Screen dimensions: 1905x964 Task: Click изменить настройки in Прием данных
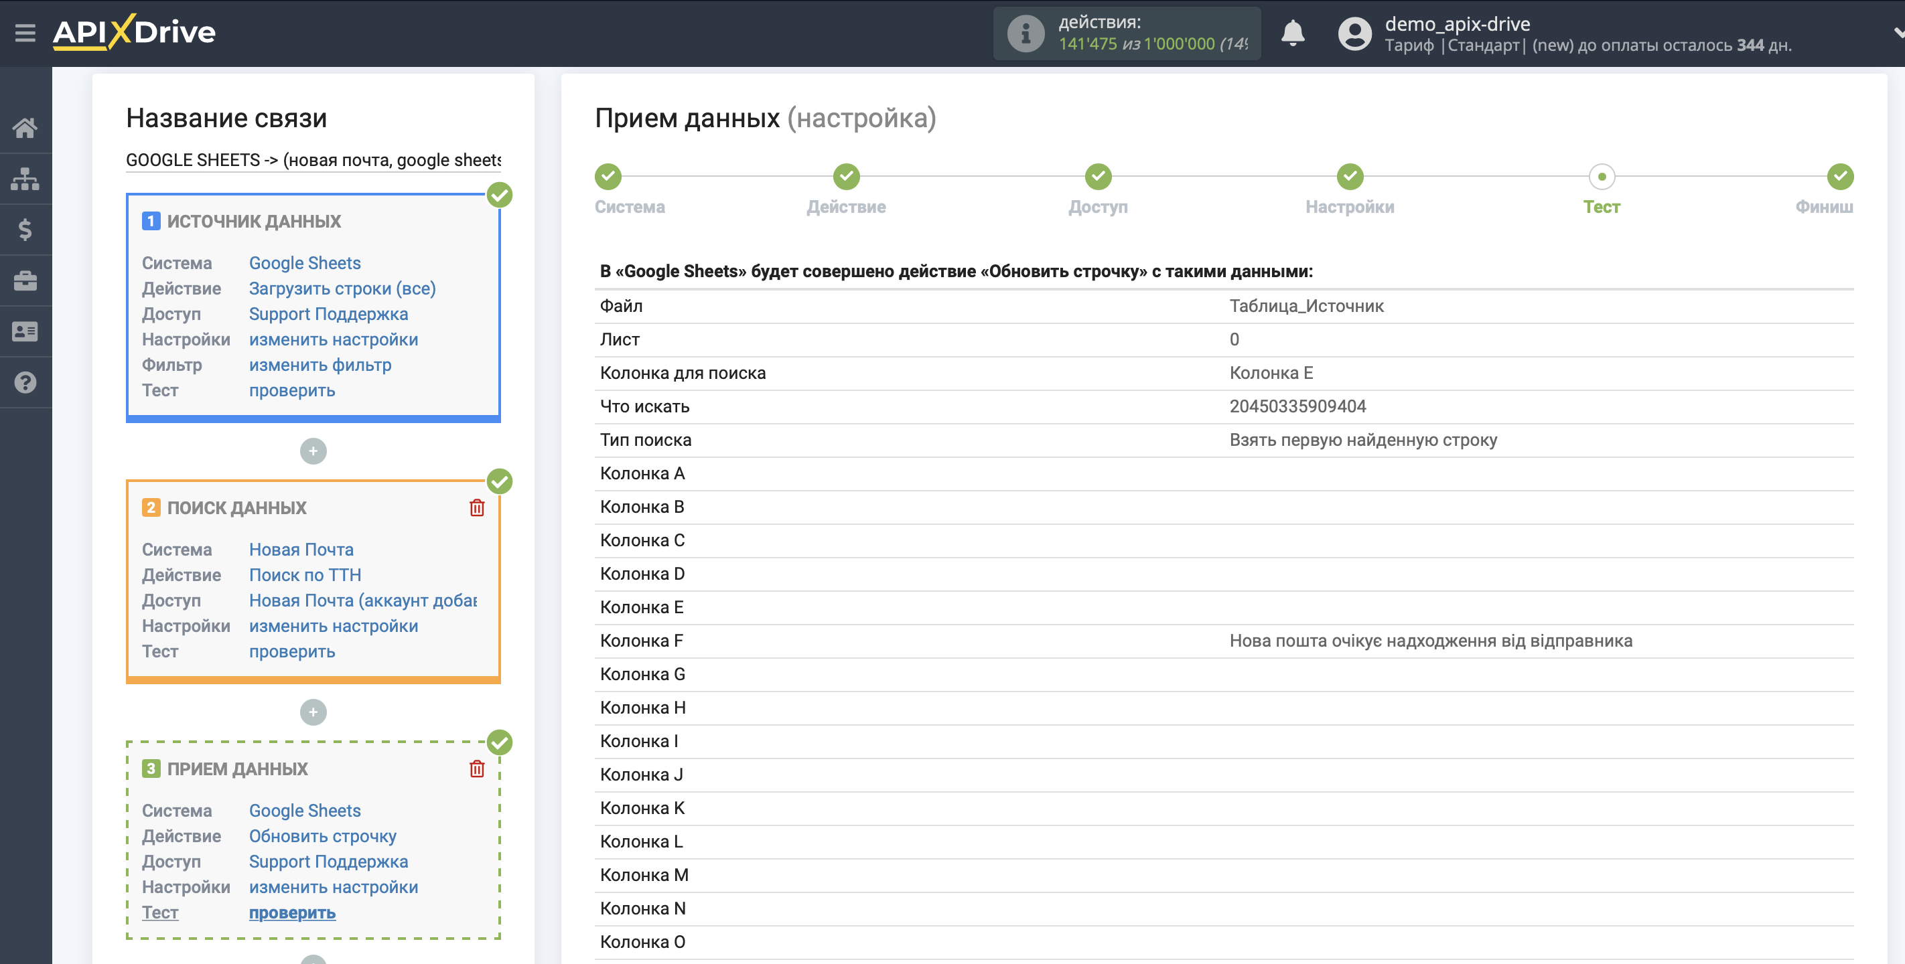click(x=334, y=887)
